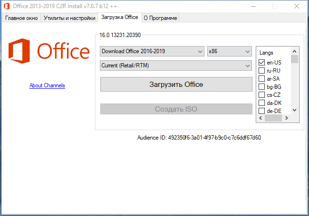Open the About Channels link

pos(47,85)
